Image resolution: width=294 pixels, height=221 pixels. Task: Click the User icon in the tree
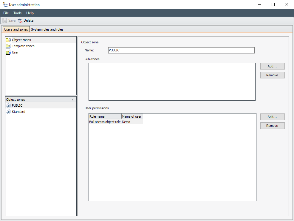pos(8,52)
